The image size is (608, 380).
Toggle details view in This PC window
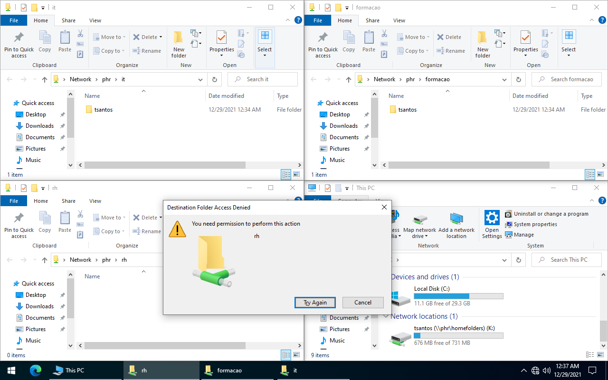pos(590,355)
